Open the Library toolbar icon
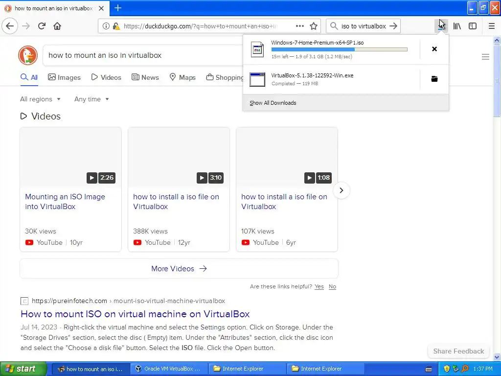 pos(457,26)
